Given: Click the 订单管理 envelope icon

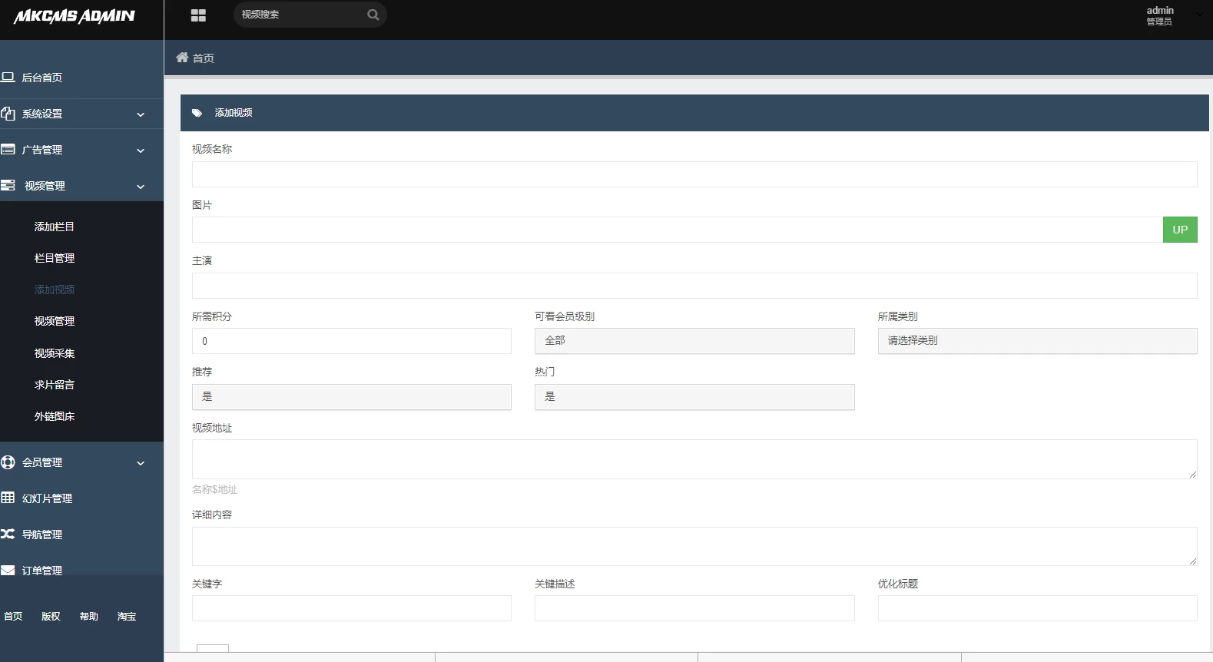Looking at the screenshot, I should 8,570.
